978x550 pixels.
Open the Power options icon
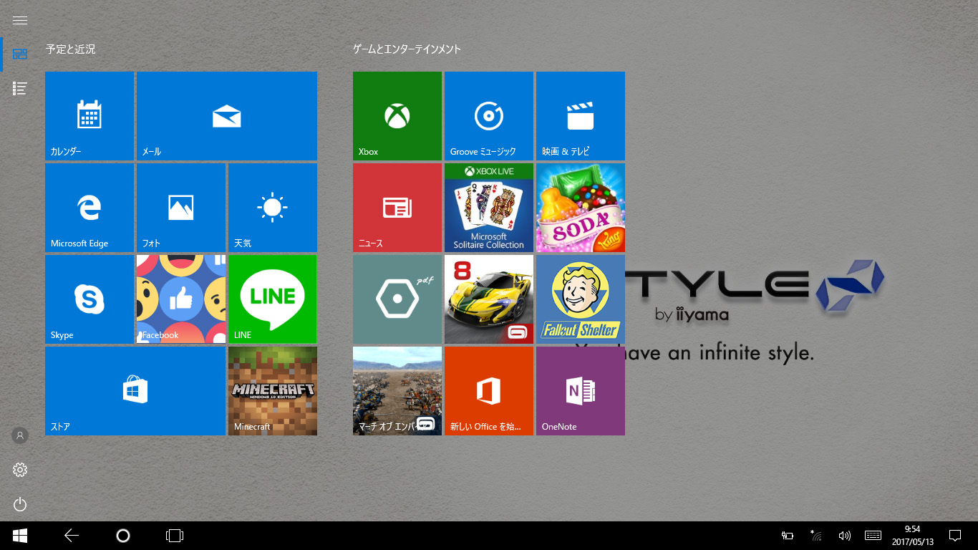(x=20, y=504)
